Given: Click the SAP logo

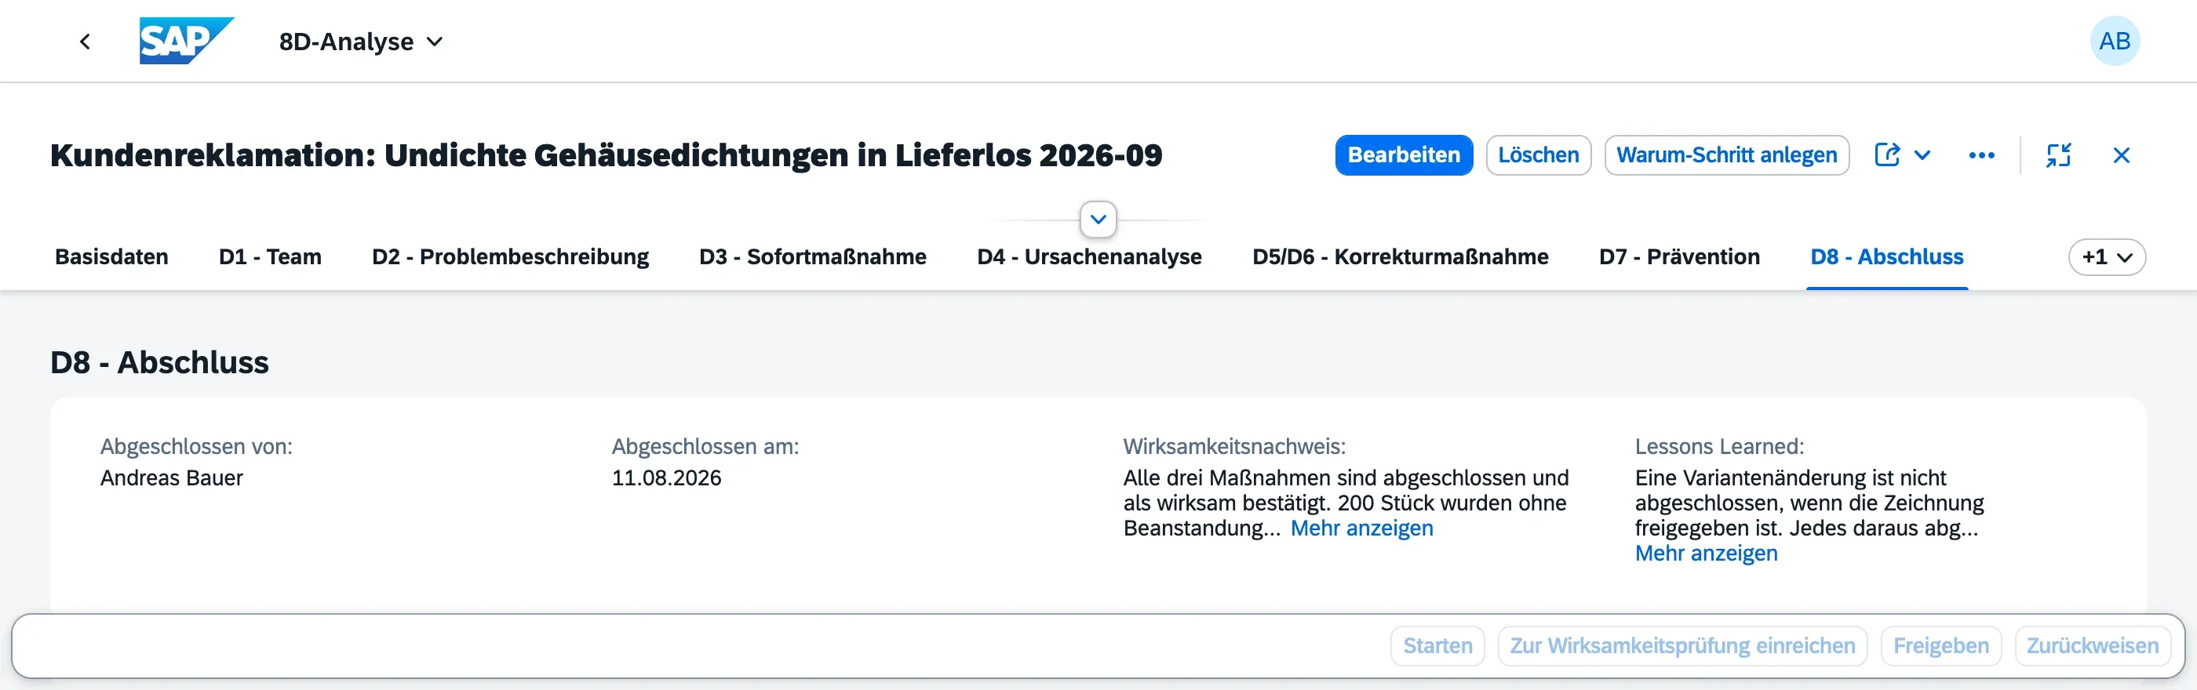Looking at the screenshot, I should coord(186,41).
